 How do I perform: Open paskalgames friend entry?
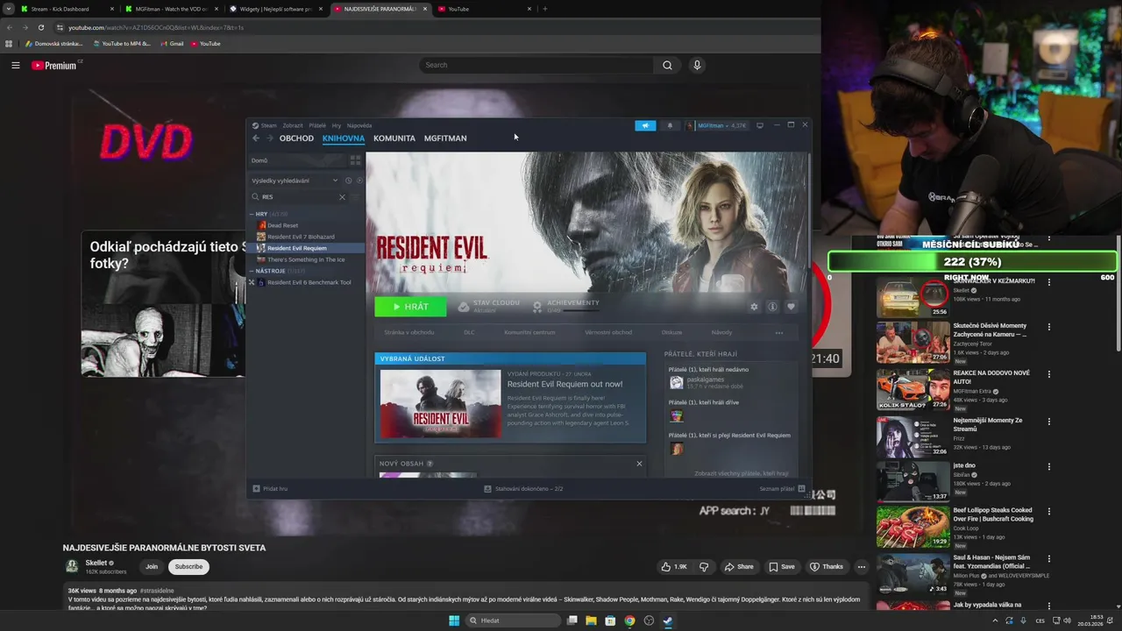[707, 383]
